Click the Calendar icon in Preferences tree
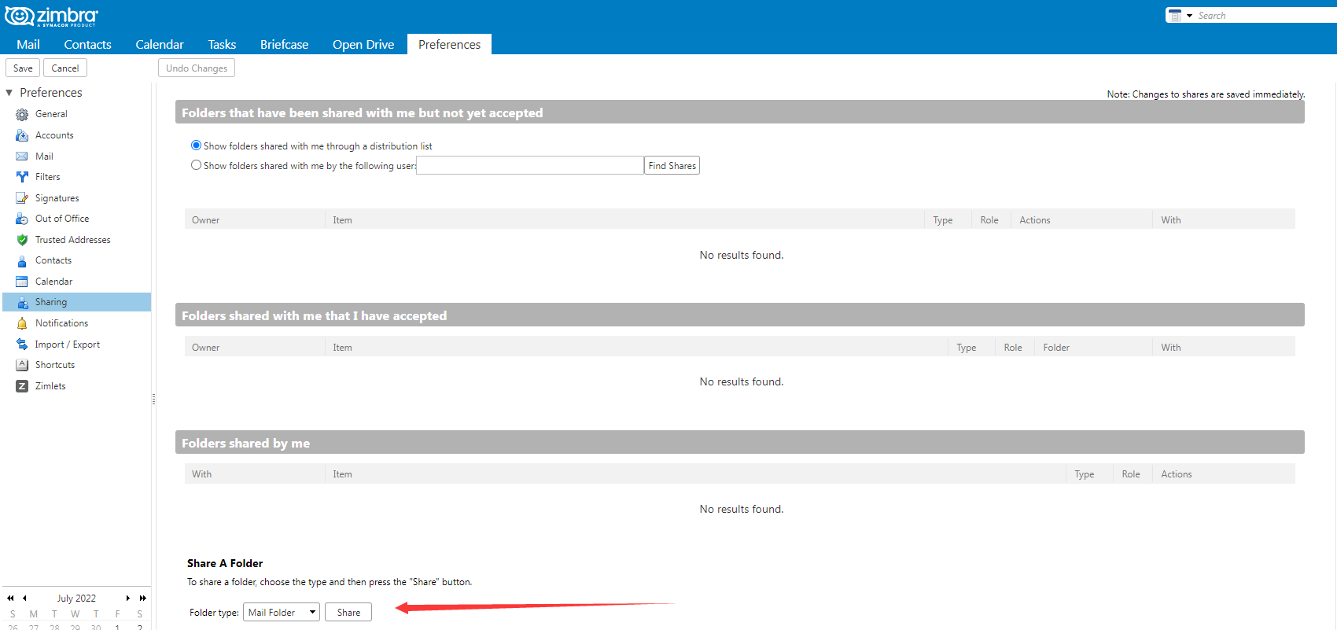The width and height of the screenshot is (1337, 630). tap(22, 282)
